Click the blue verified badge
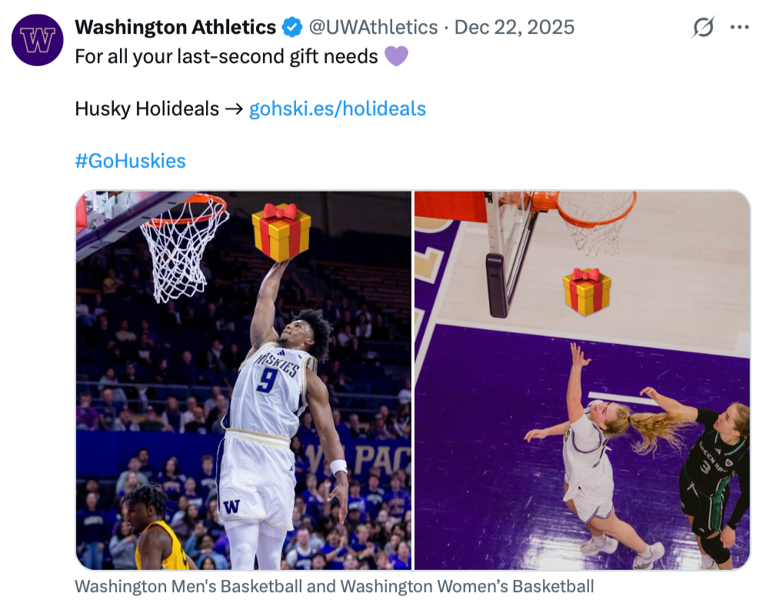769x606 pixels. pos(292,28)
